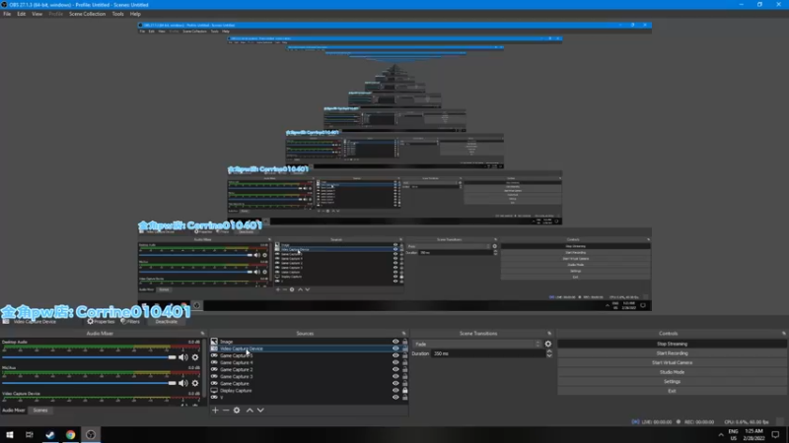The width and height of the screenshot is (789, 443).
Task: Click Stop Streaming
Action: (x=672, y=344)
